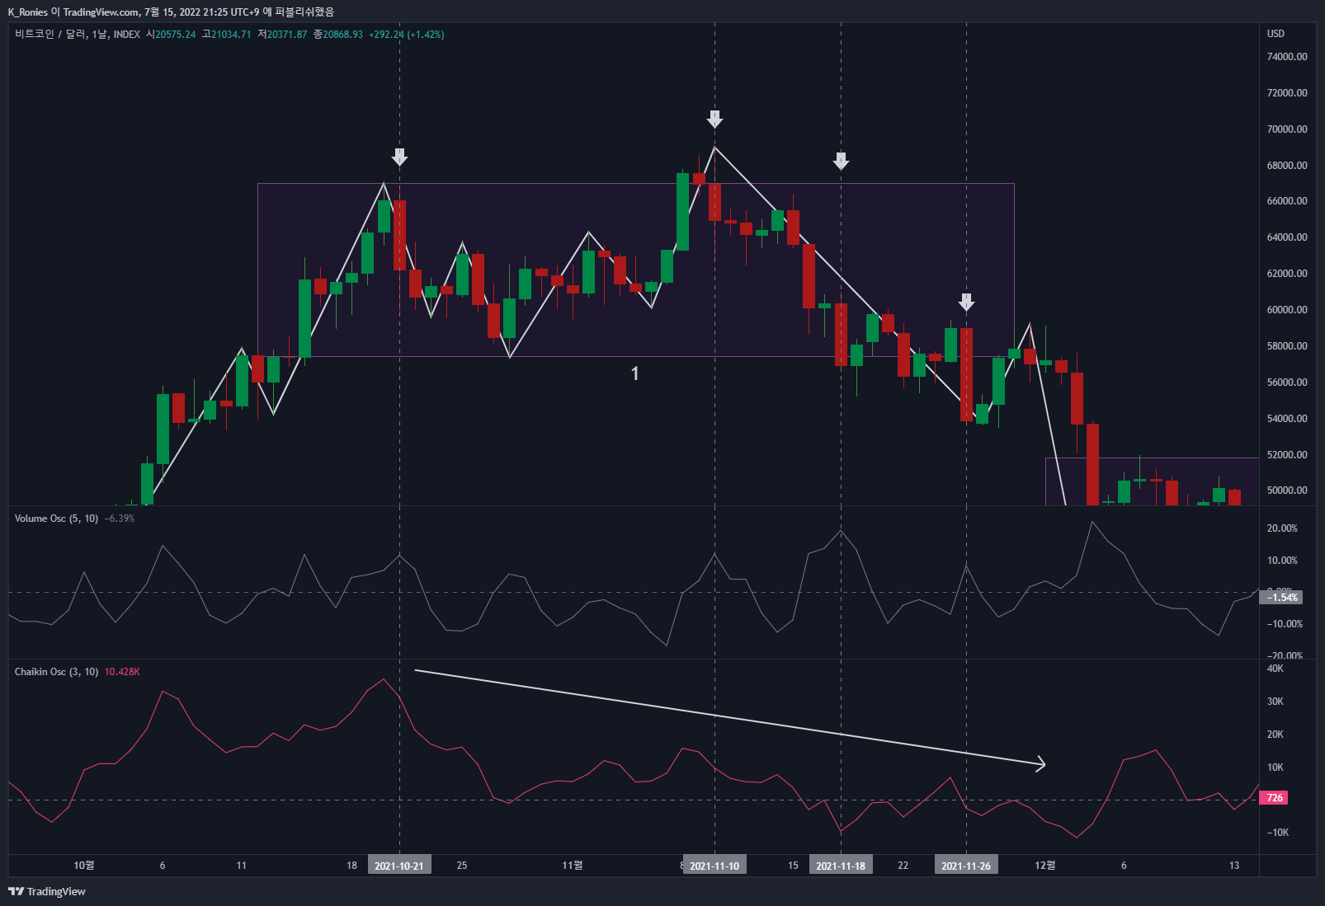
Task: Click the open value 20575.24
Action: [176, 35]
